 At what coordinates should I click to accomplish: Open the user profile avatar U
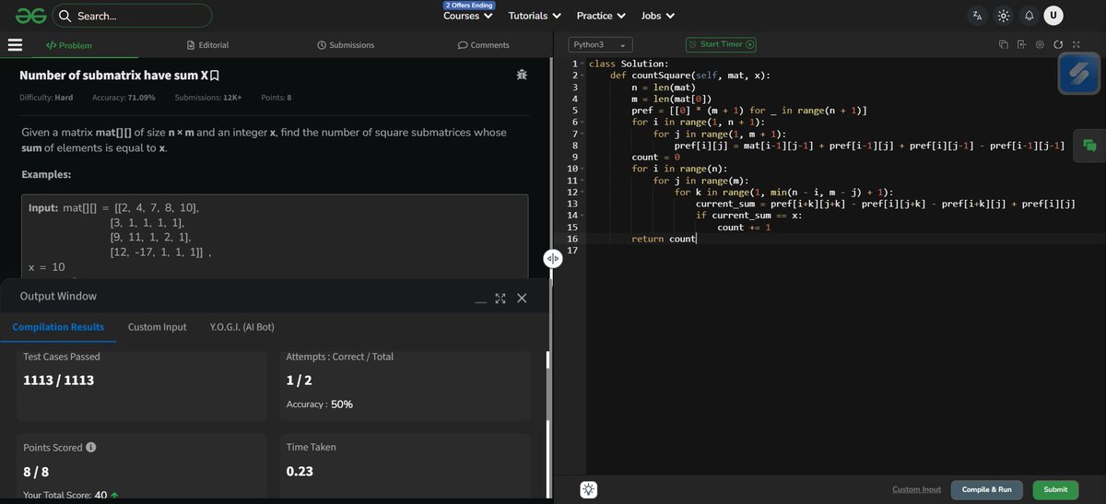pos(1053,16)
